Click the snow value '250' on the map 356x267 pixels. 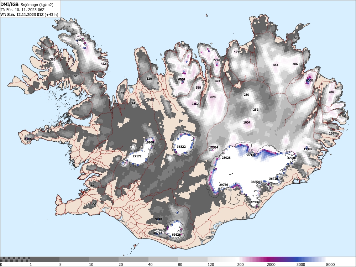[246, 94]
